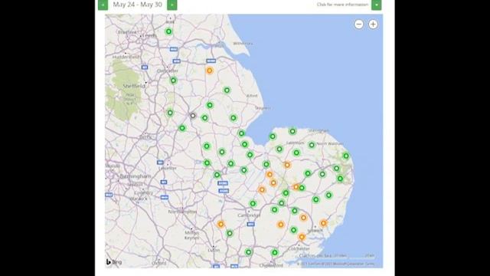
Task: Go to the previous week with left arrow
Action: click(x=103, y=5)
